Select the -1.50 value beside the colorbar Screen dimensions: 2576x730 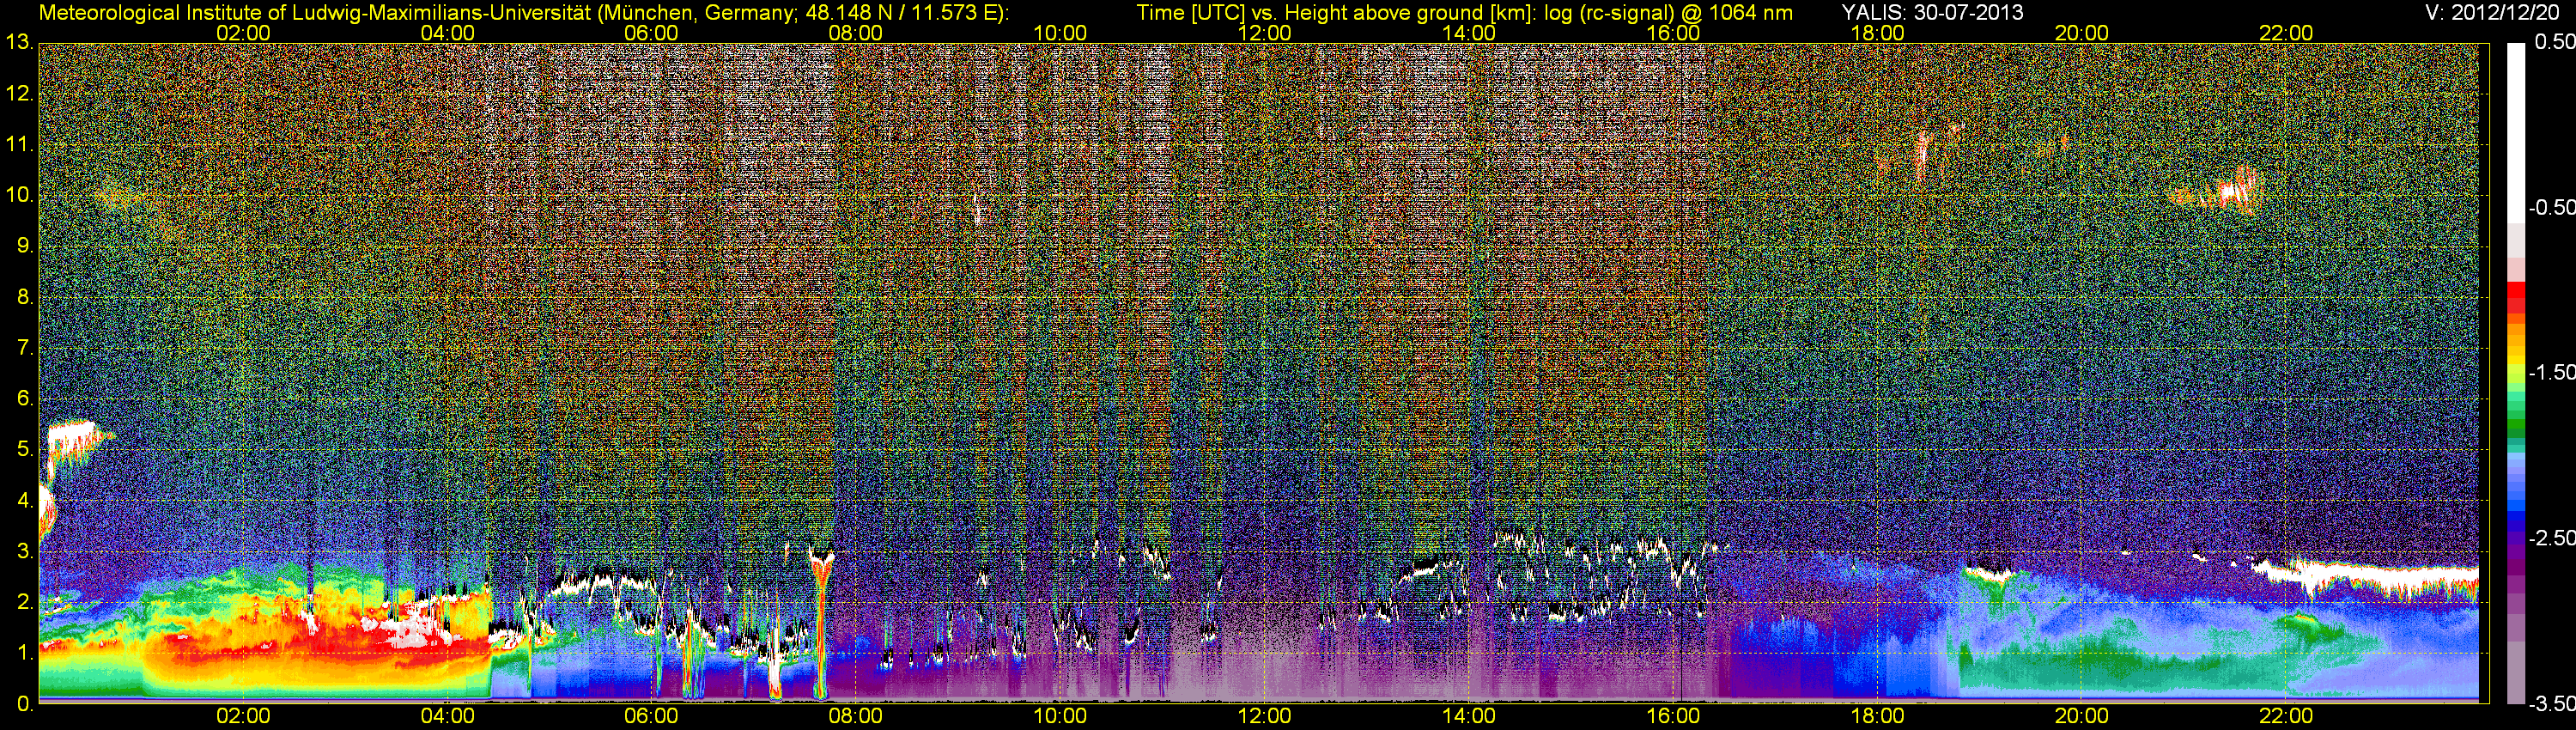(x=2551, y=373)
